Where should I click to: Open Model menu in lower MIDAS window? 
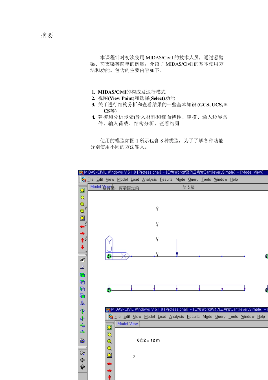coord(150,317)
